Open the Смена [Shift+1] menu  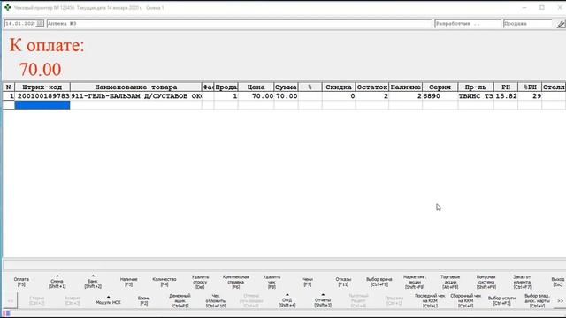[x=57, y=282]
